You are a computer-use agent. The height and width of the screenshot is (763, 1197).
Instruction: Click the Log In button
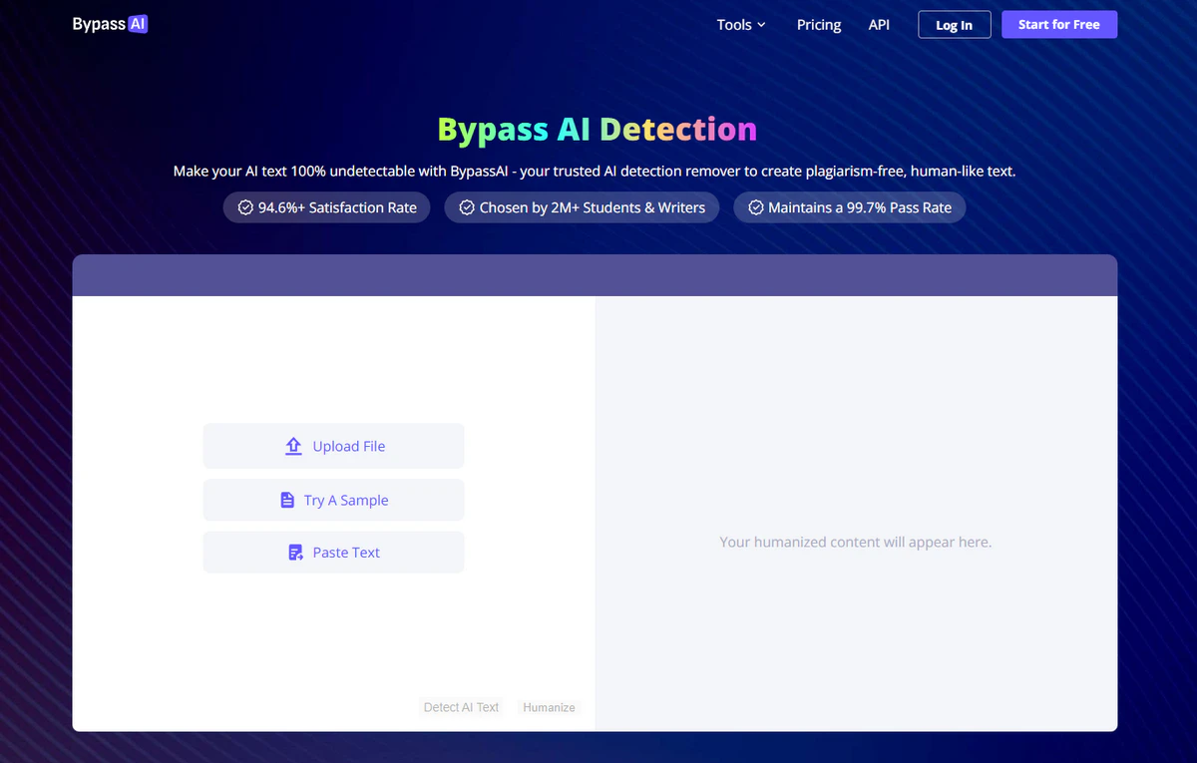coord(954,25)
